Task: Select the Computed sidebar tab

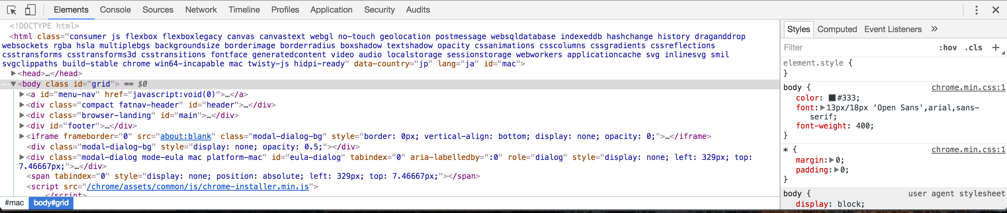Action: coord(837,29)
